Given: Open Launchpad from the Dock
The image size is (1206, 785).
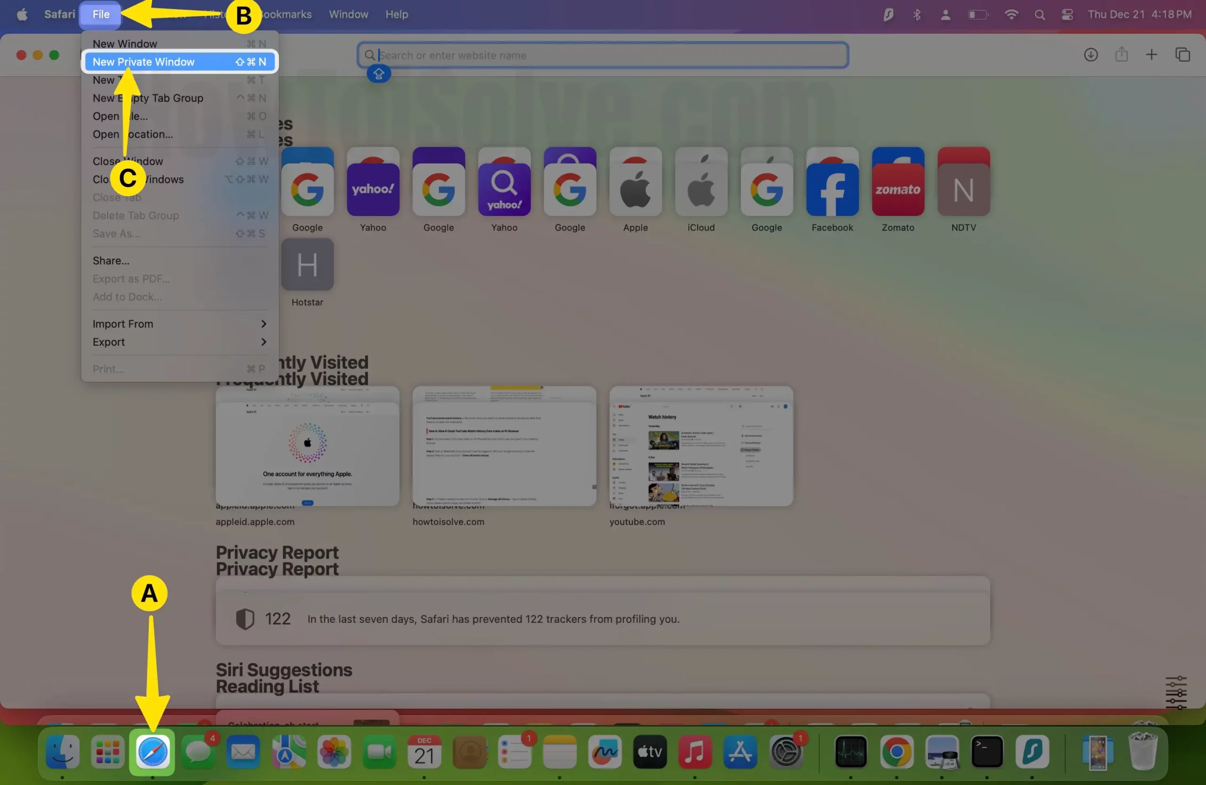Looking at the screenshot, I should point(107,752).
